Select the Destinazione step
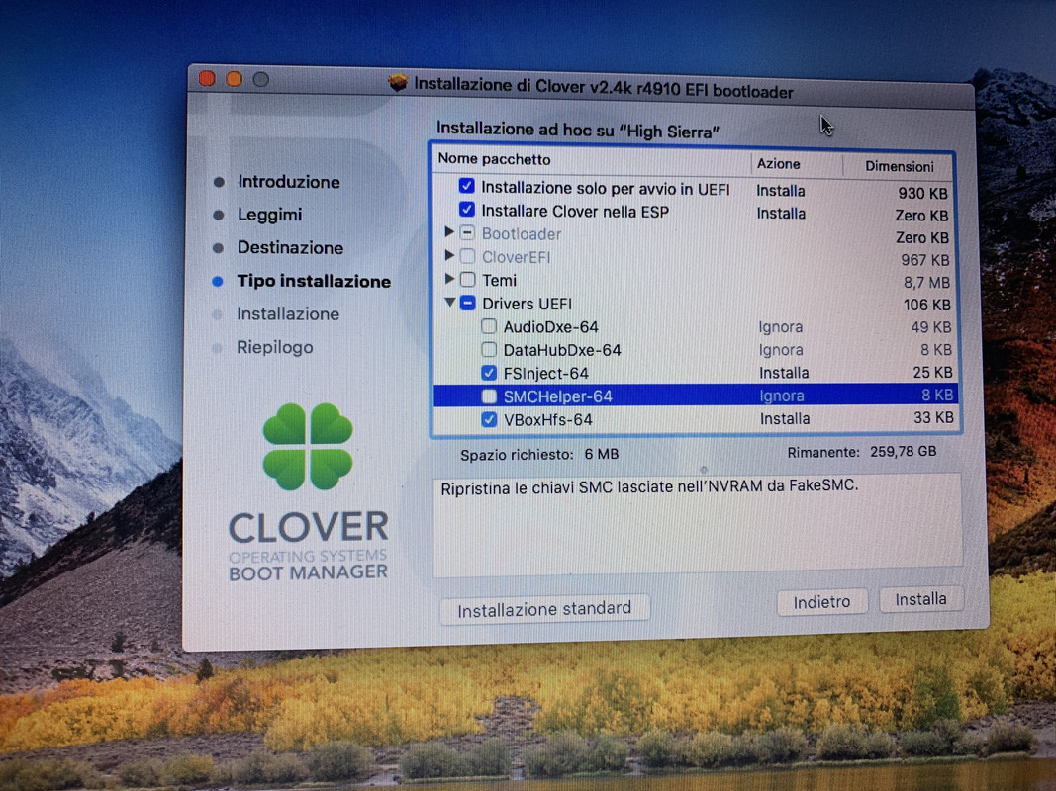This screenshot has height=791, width=1056. (x=290, y=247)
